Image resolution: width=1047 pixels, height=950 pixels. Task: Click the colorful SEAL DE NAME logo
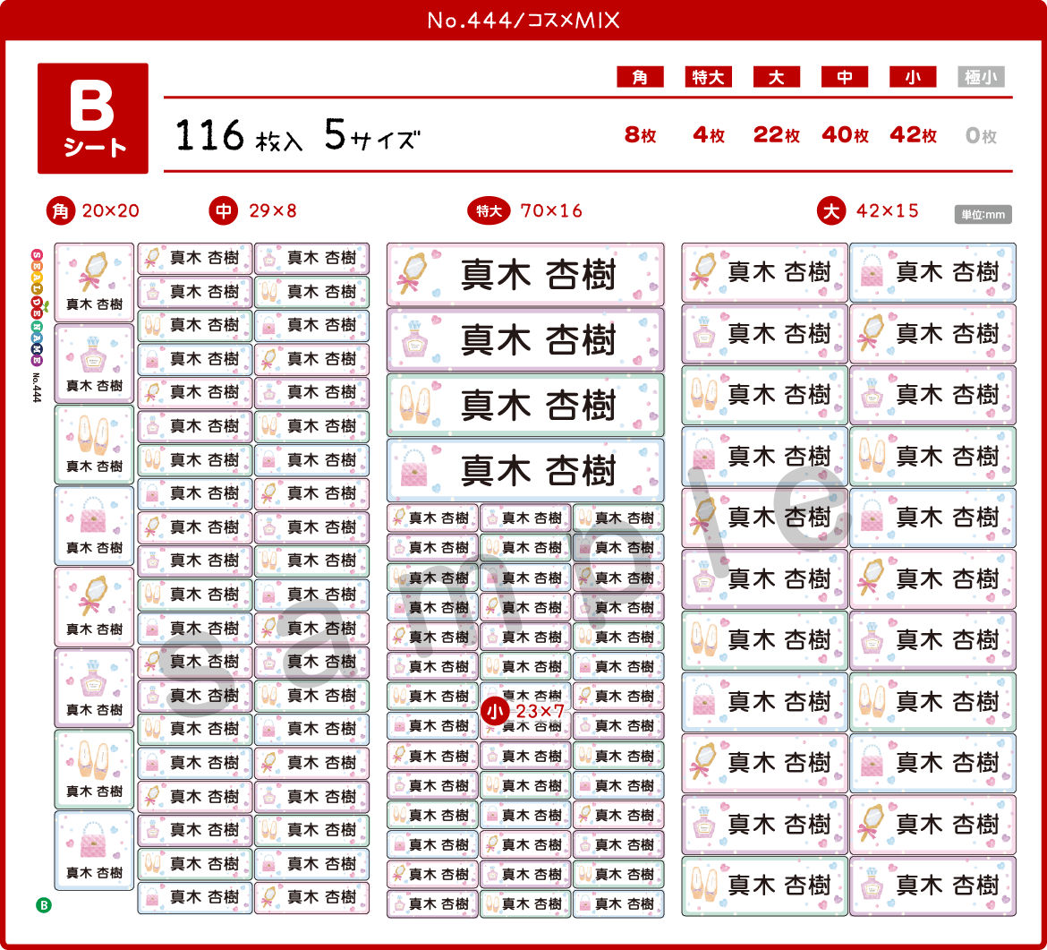click(38, 307)
